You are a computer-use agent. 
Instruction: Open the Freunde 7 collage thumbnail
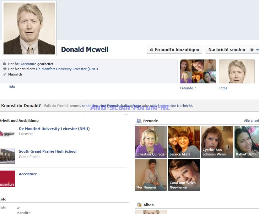point(198,71)
